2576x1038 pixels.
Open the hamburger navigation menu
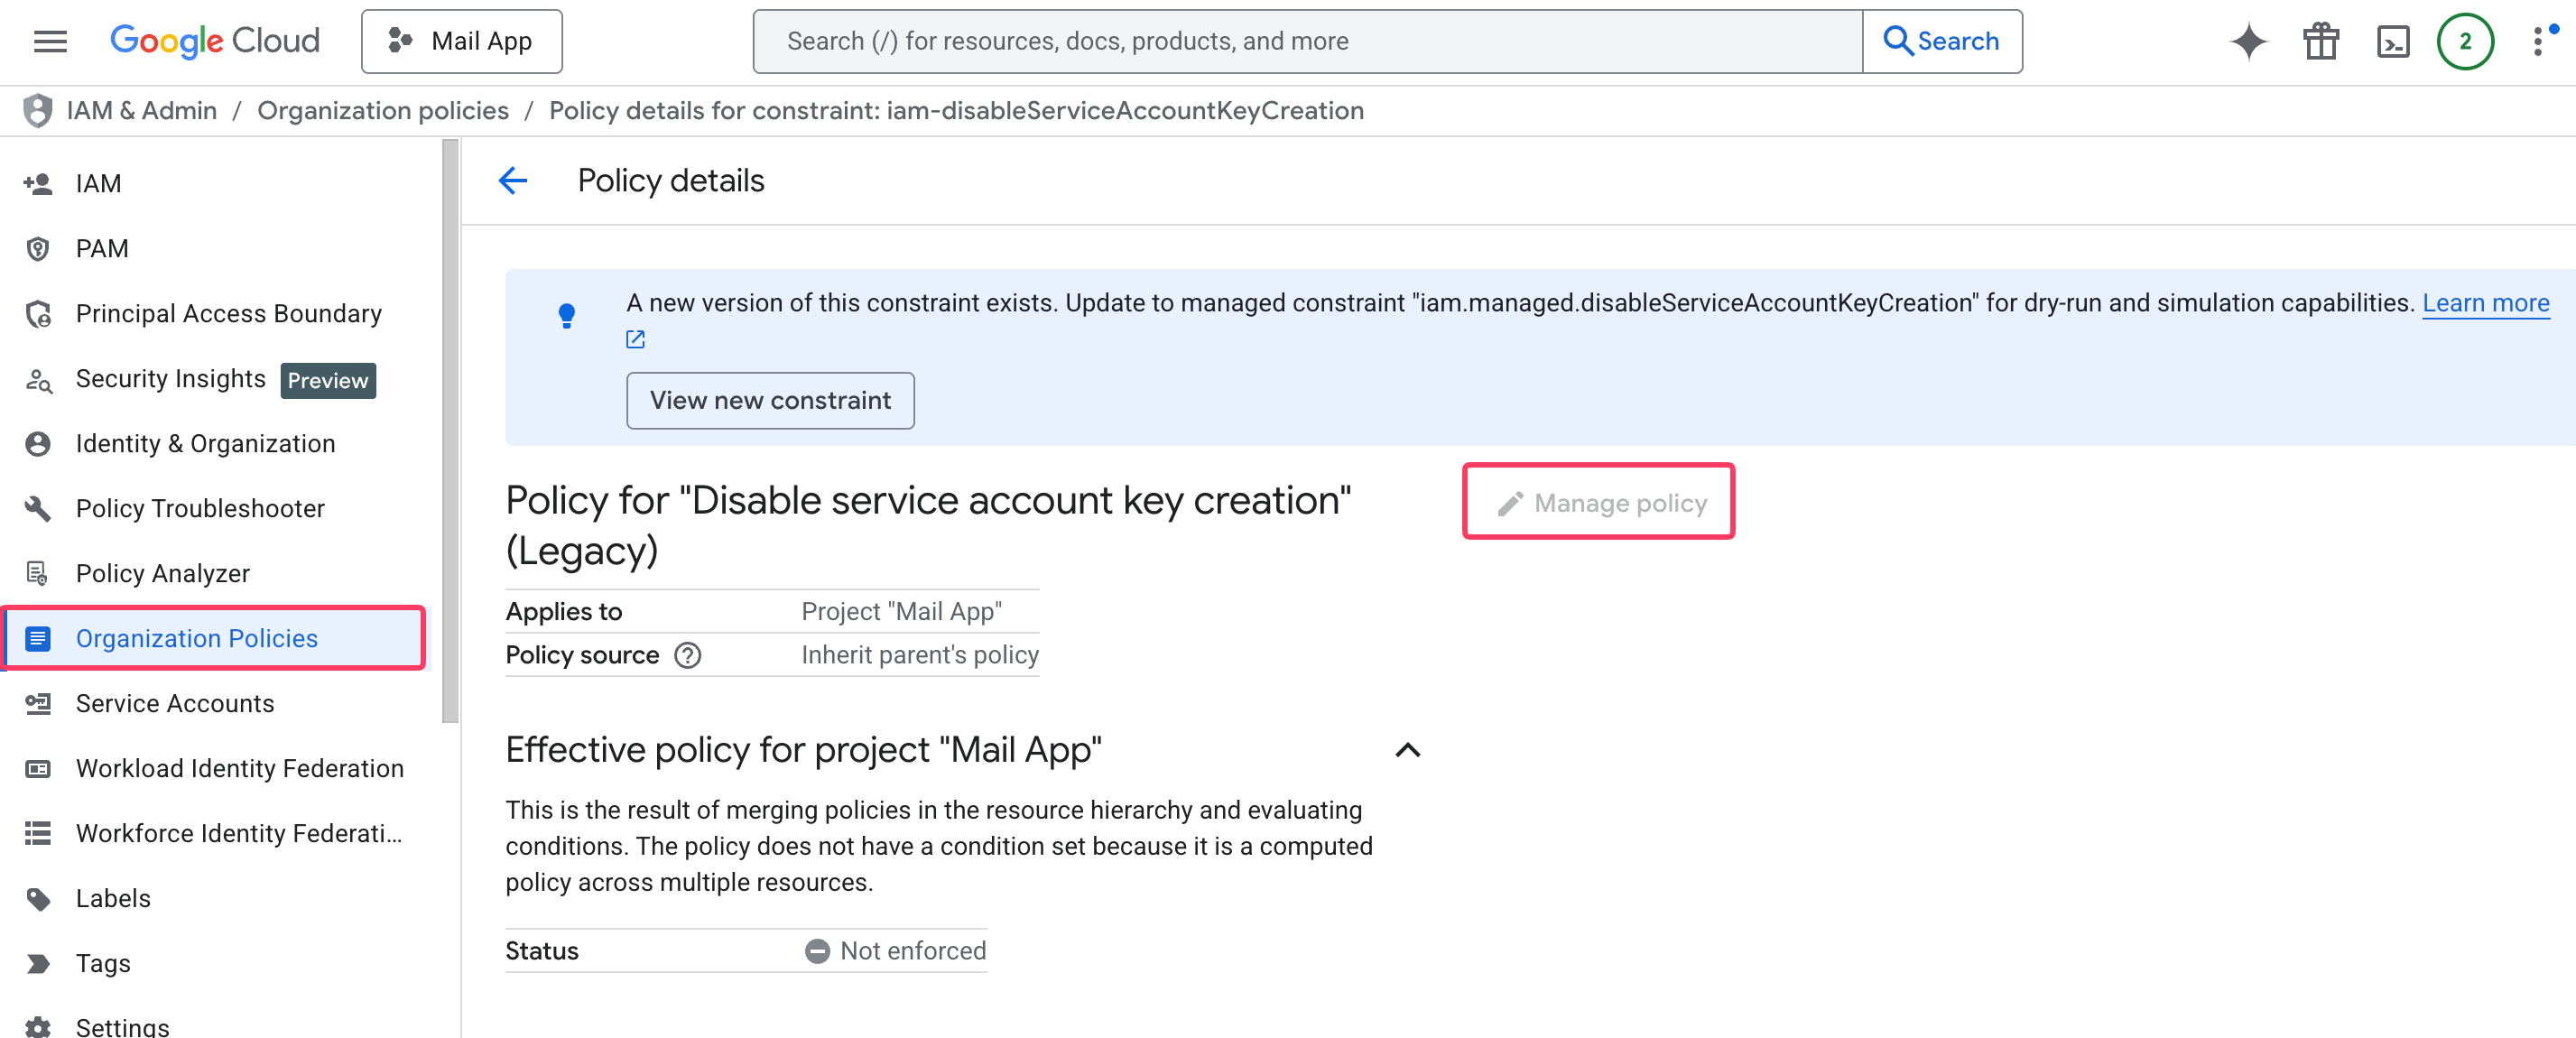pyautogui.click(x=50, y=41)
